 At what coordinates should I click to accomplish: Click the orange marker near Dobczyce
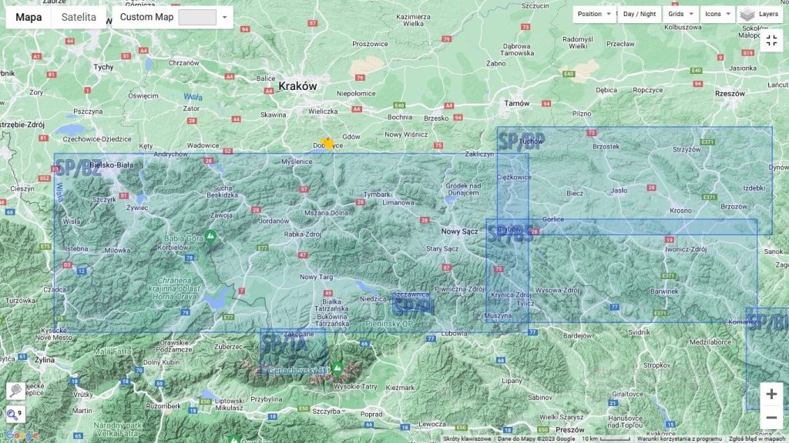327,143
